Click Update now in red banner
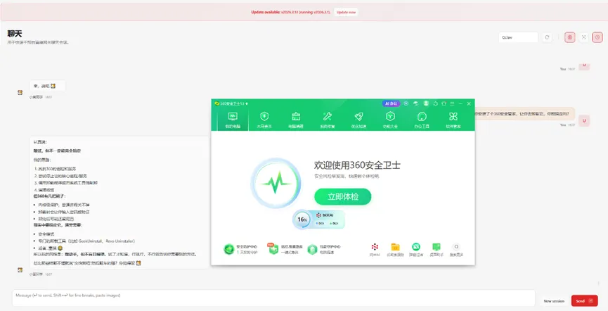Image resolution: width=608 pixels, height=311 pixels. (346, 13)
